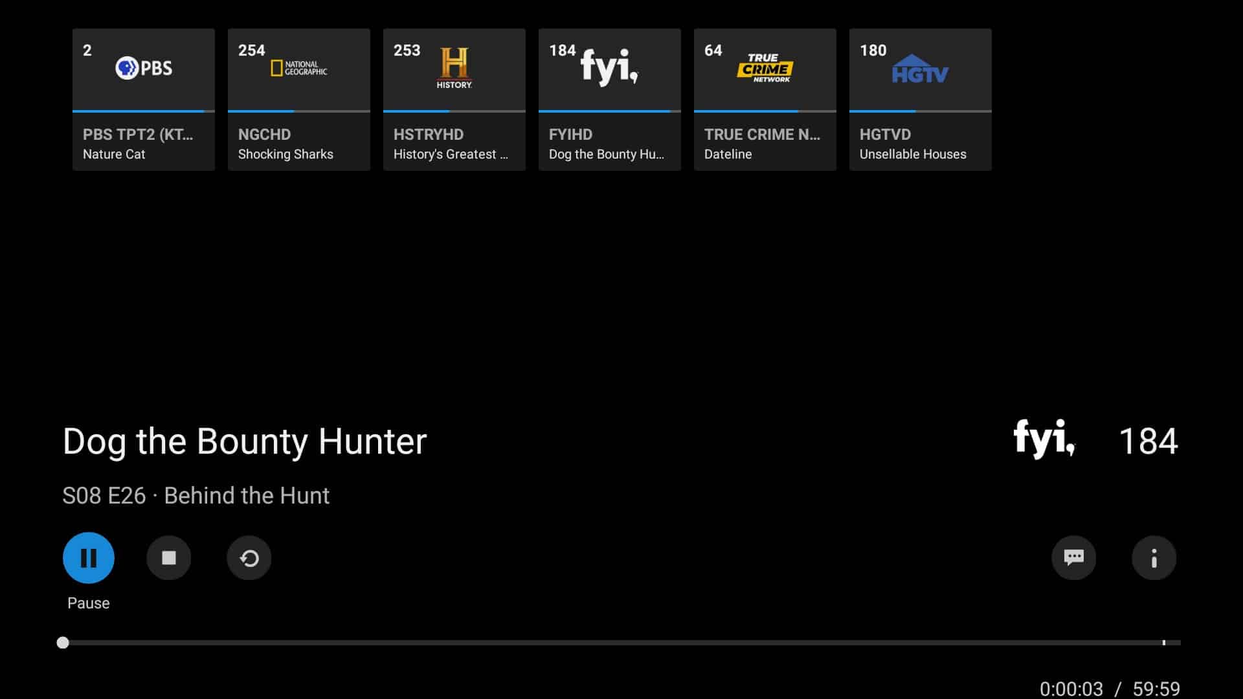Select the PBS channel 2 logo
The image size is (1243, 699).
(x=144, y=68)
